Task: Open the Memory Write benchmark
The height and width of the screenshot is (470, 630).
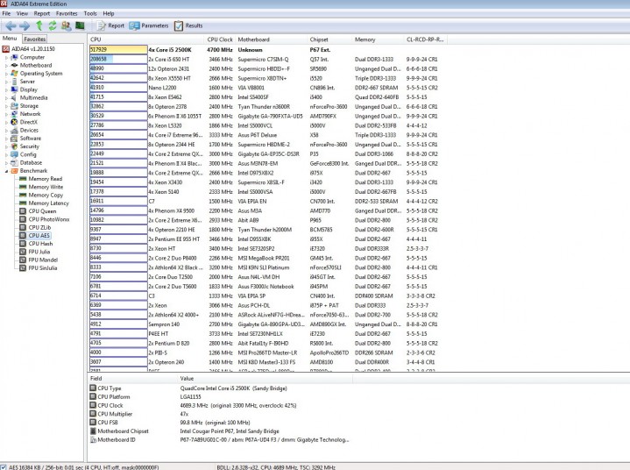Action: point(41,187)
